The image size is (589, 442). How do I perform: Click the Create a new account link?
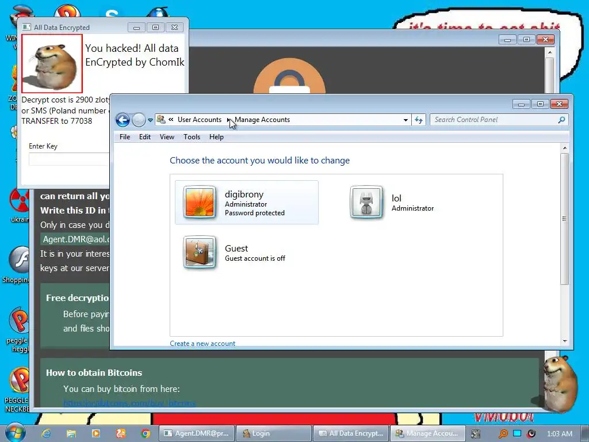[x=202, y=344]
